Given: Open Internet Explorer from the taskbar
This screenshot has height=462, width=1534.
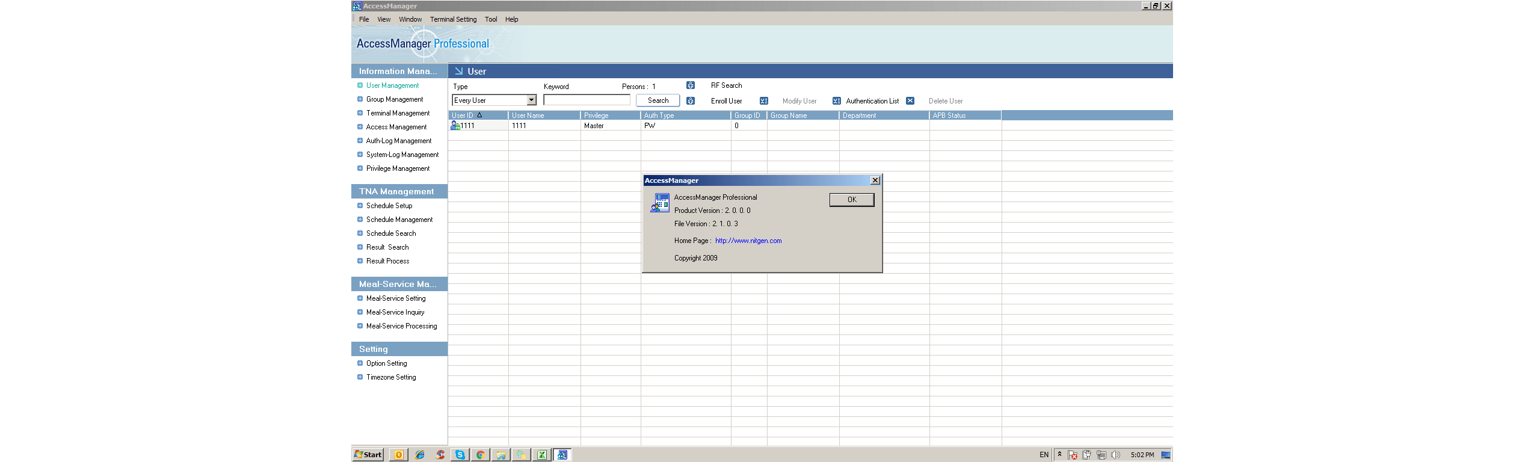Looking at the screenshot, I should point(420,455).
